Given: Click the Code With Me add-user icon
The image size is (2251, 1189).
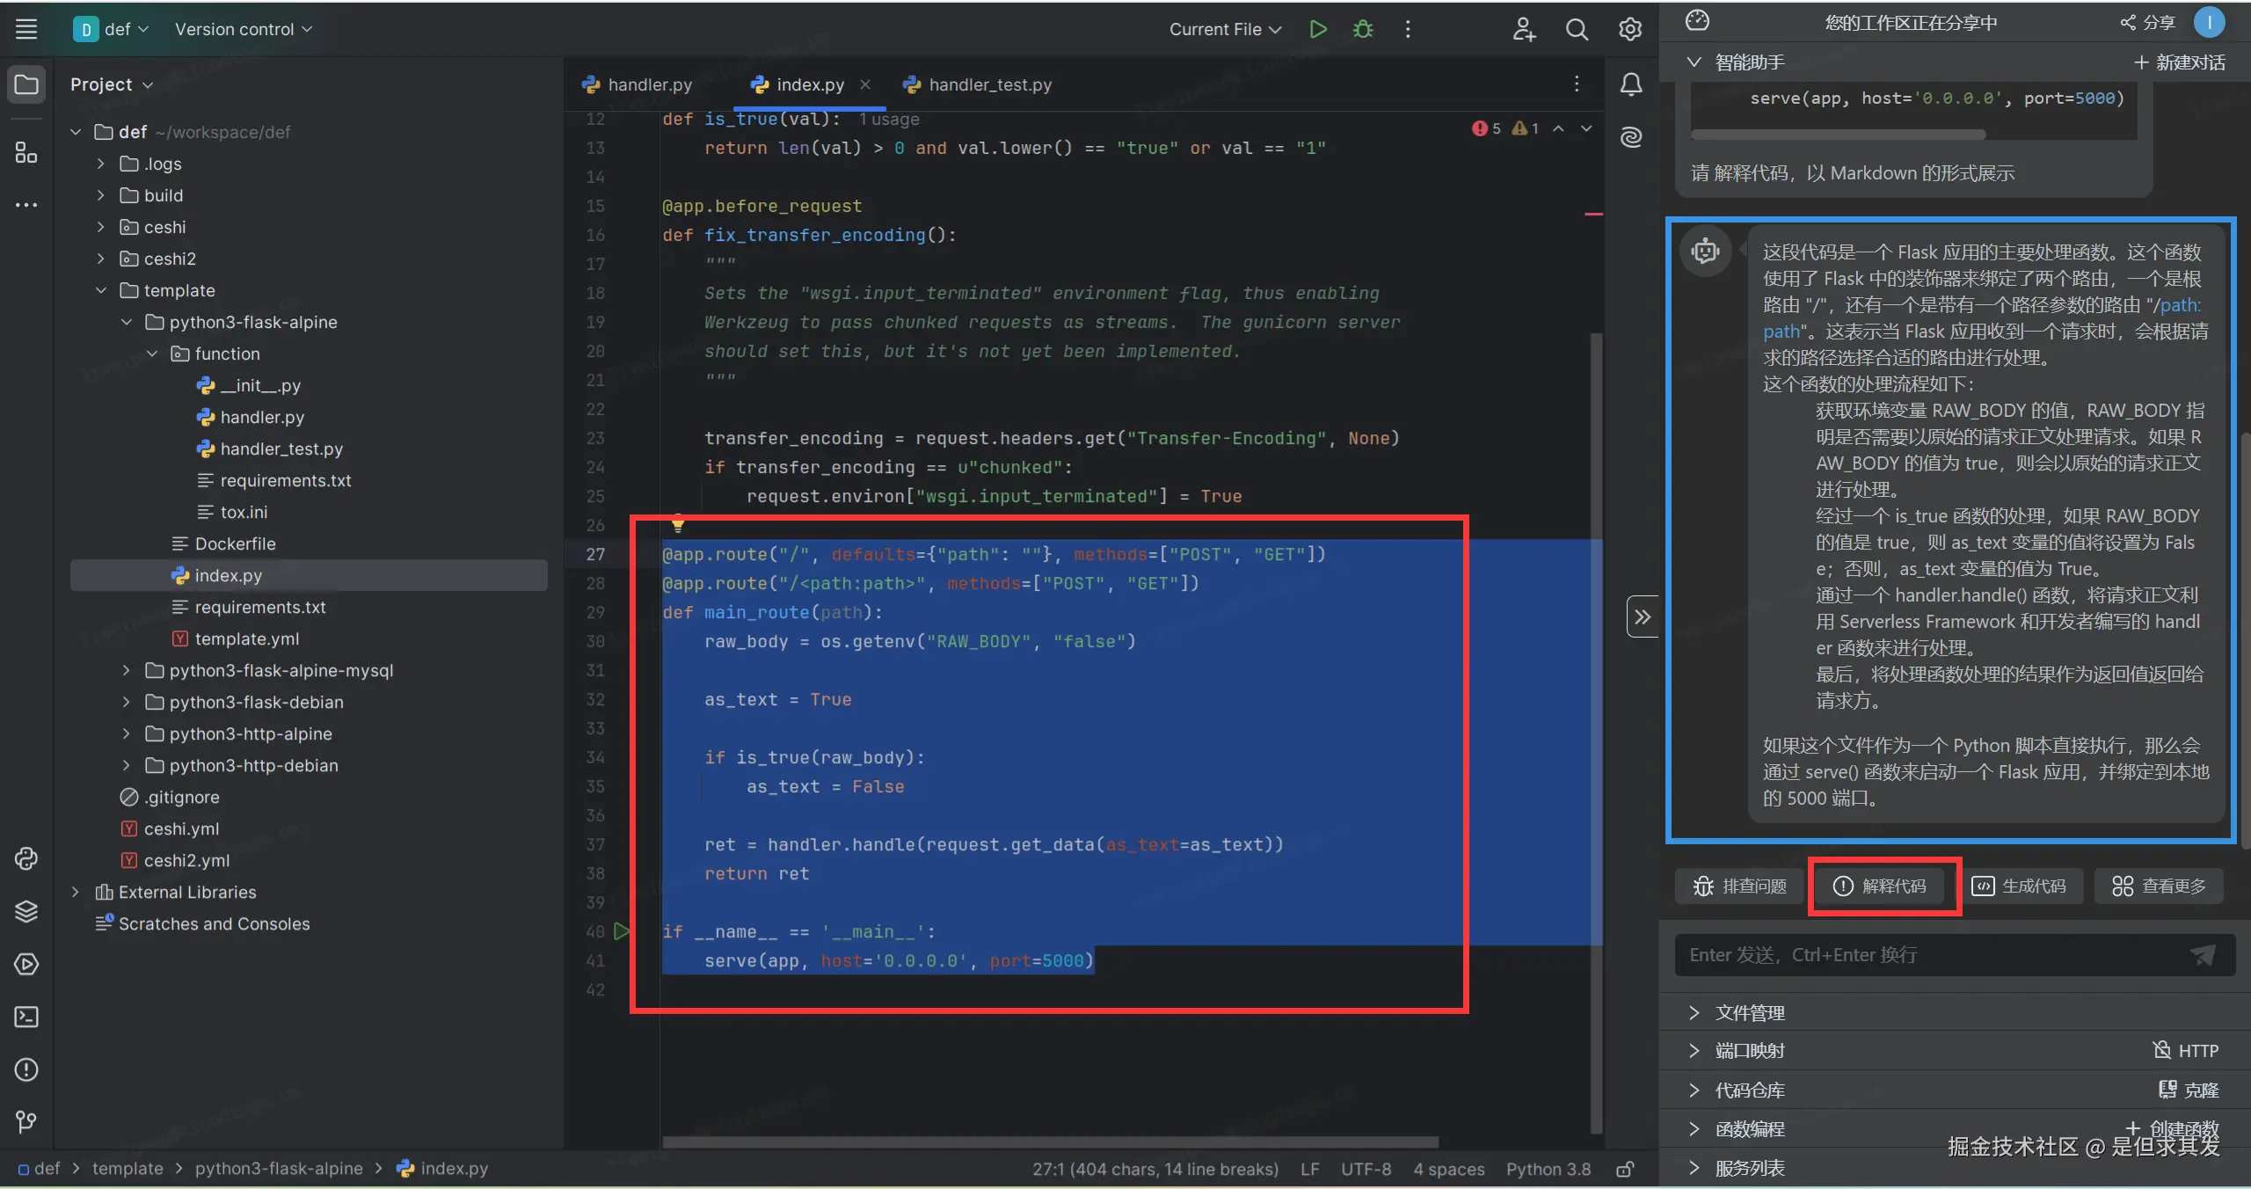Looking at the screenshot, I should [x=1524, y=29].
